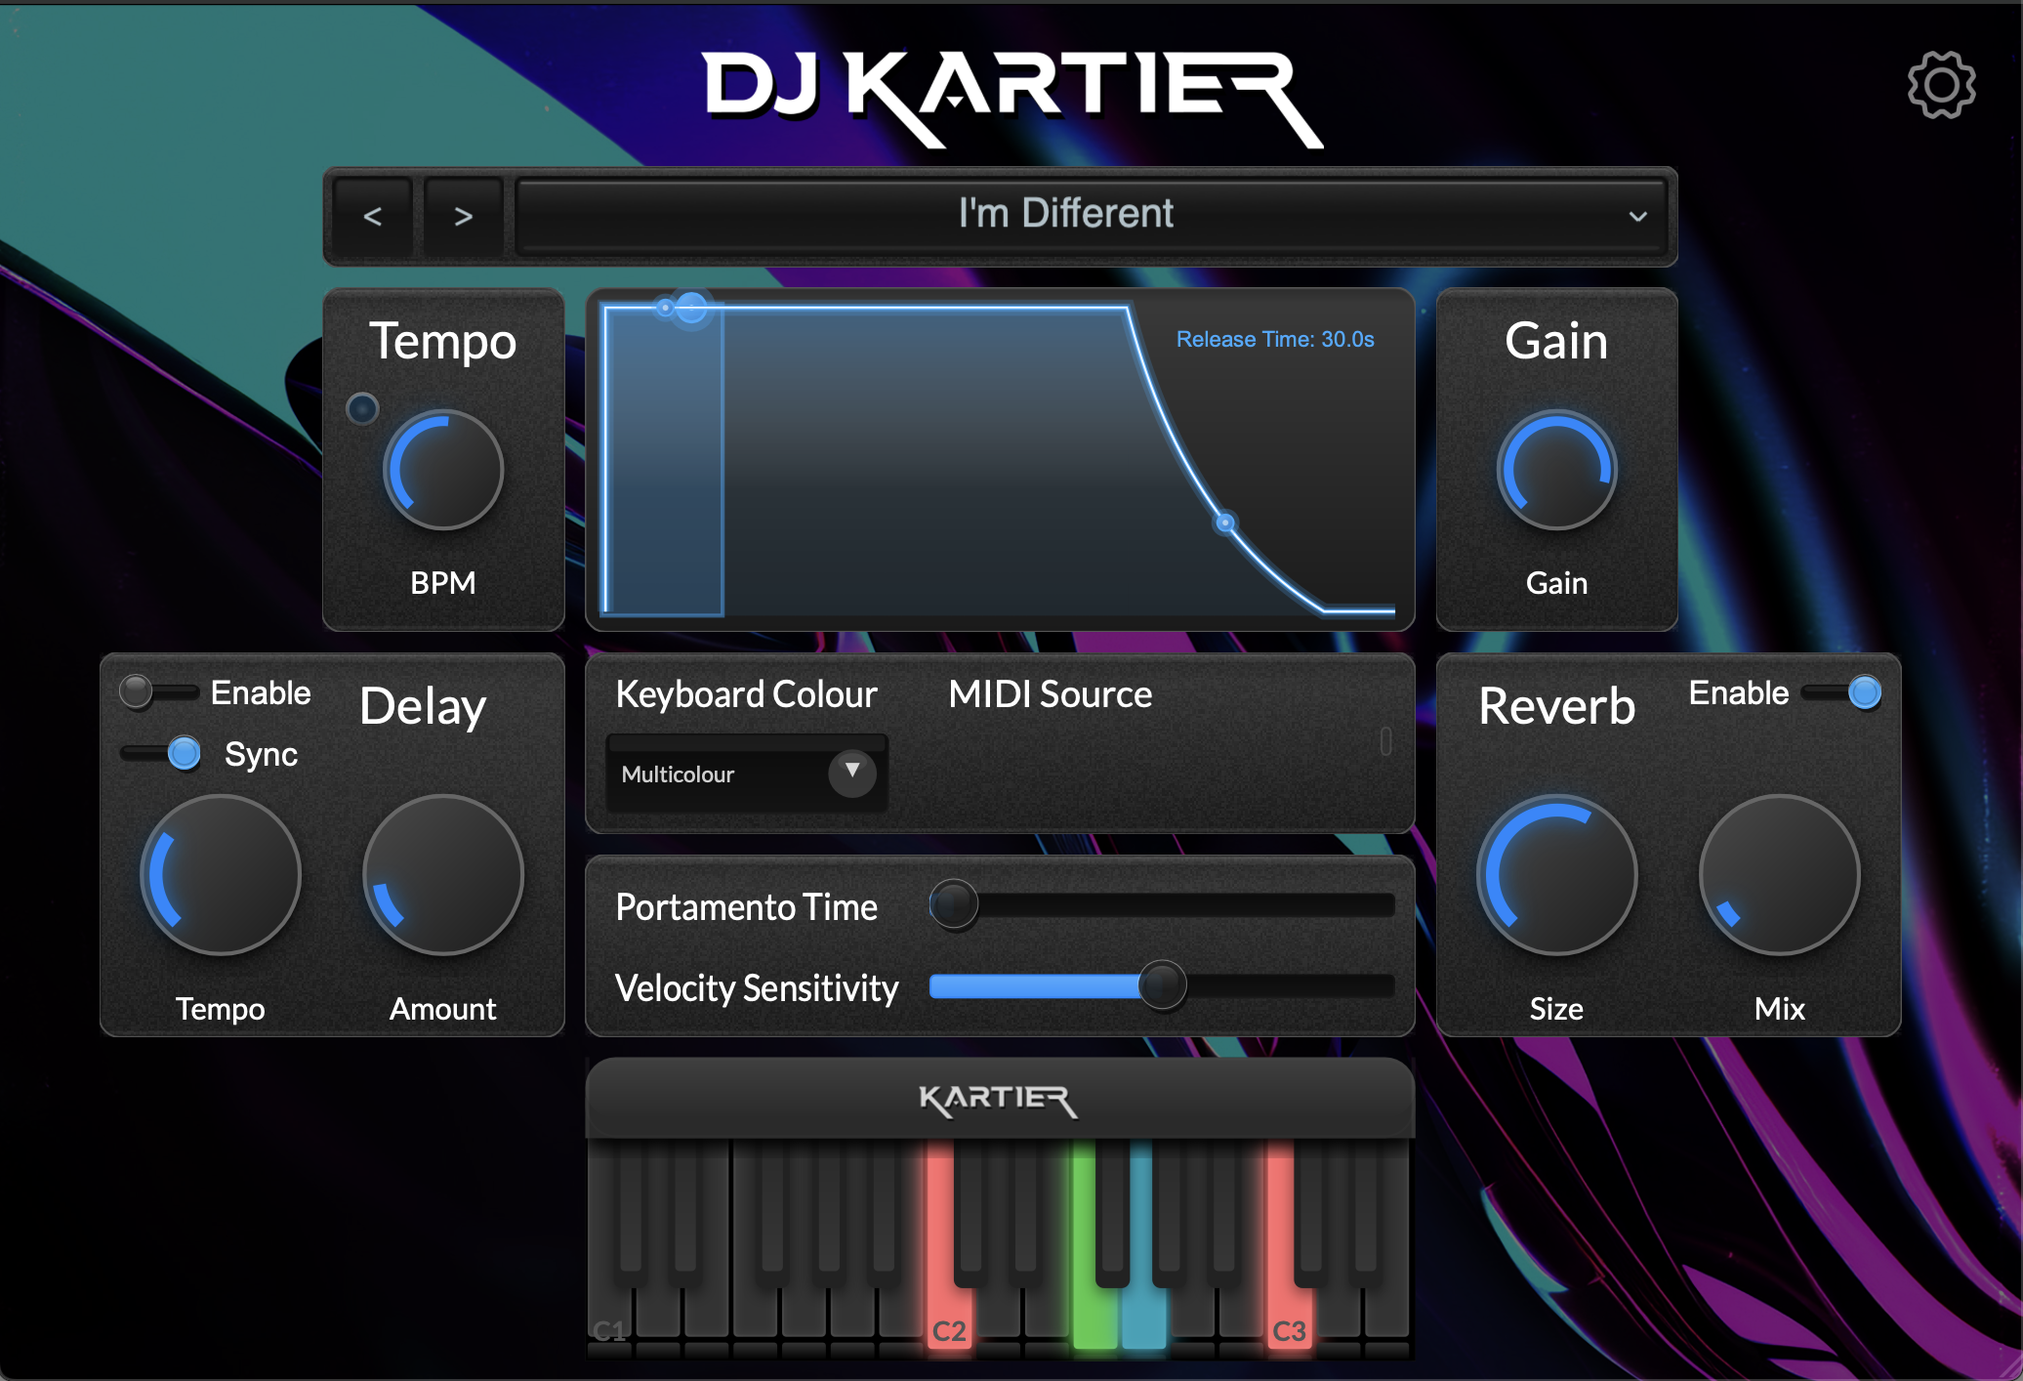Enable the Delay effect toggle
Screen dimensions: 2023x1381
point(156,691)
